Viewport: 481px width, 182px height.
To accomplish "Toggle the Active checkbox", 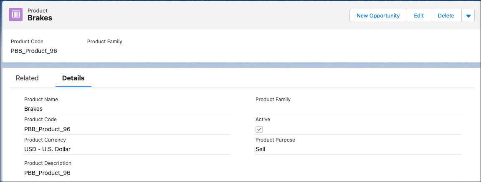I will pyautogui.click(x=259, y=130).
